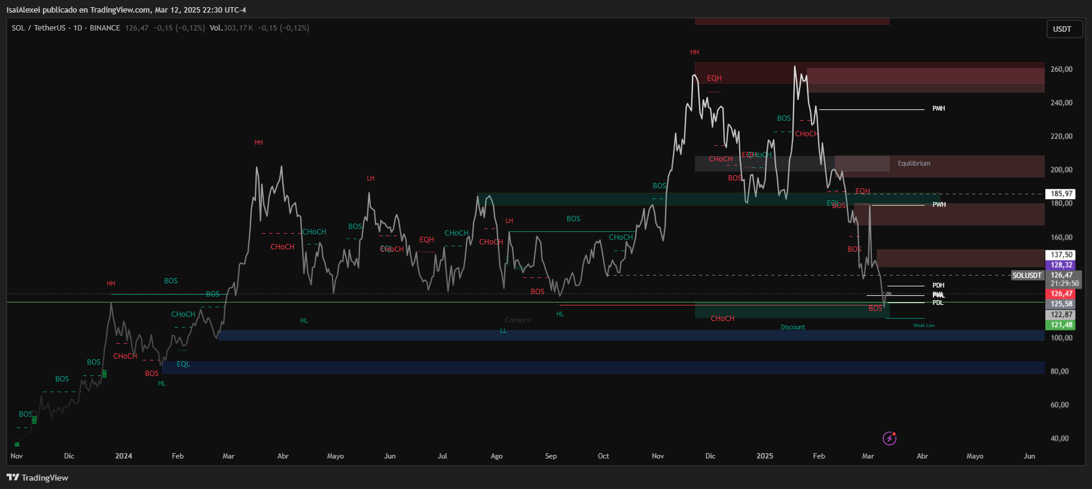
Task: Click the 40,00 price axis value
Action: [x=1059, y=438]
